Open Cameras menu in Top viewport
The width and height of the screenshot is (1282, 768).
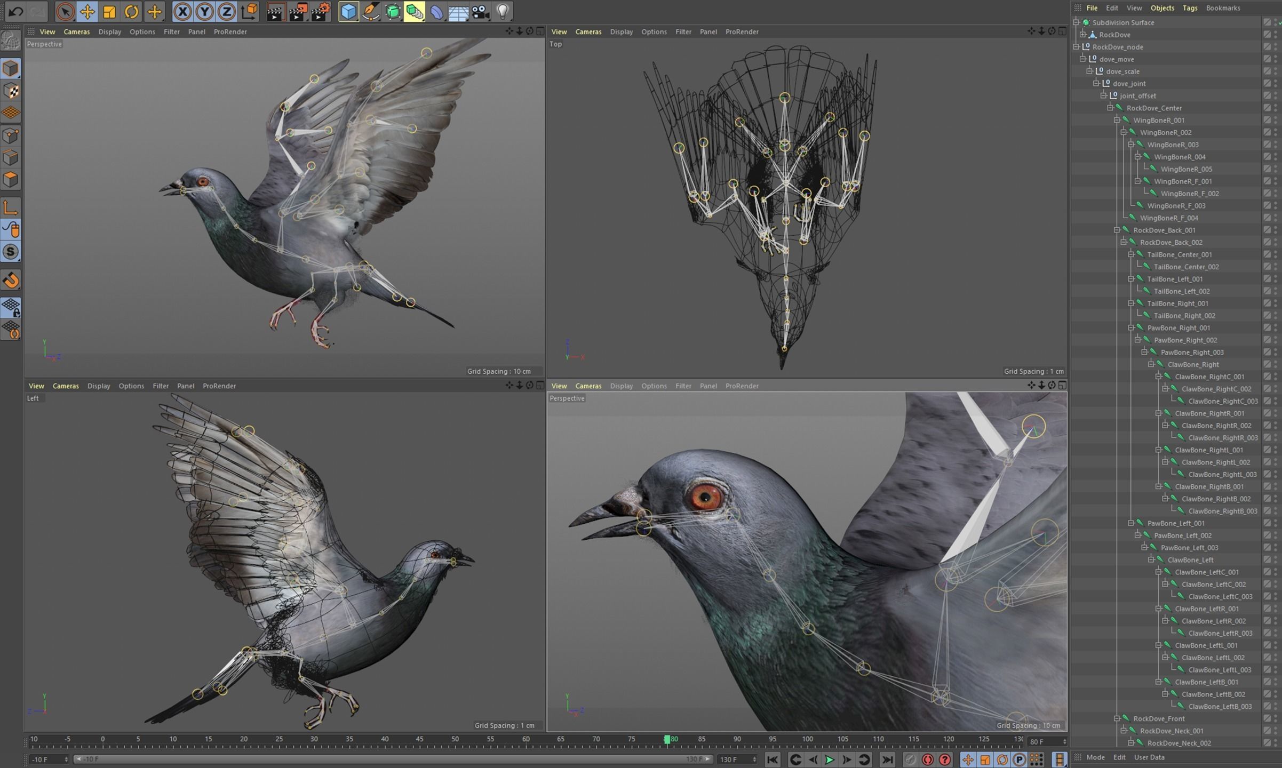588,31
